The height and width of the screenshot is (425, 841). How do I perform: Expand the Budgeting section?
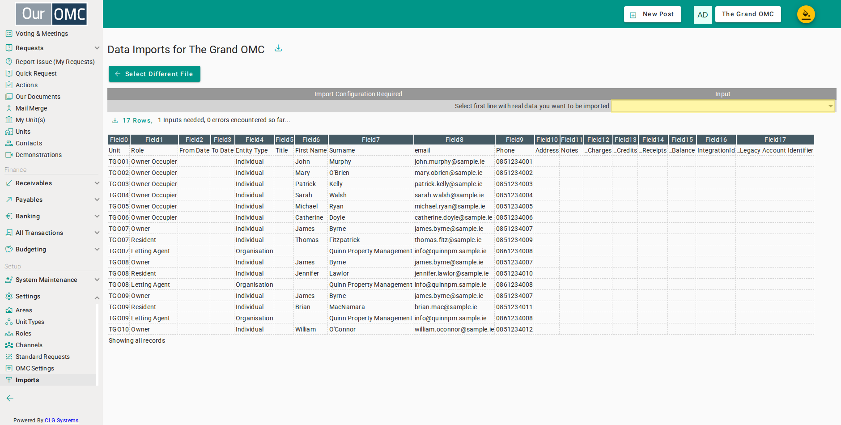click(97, 249)
